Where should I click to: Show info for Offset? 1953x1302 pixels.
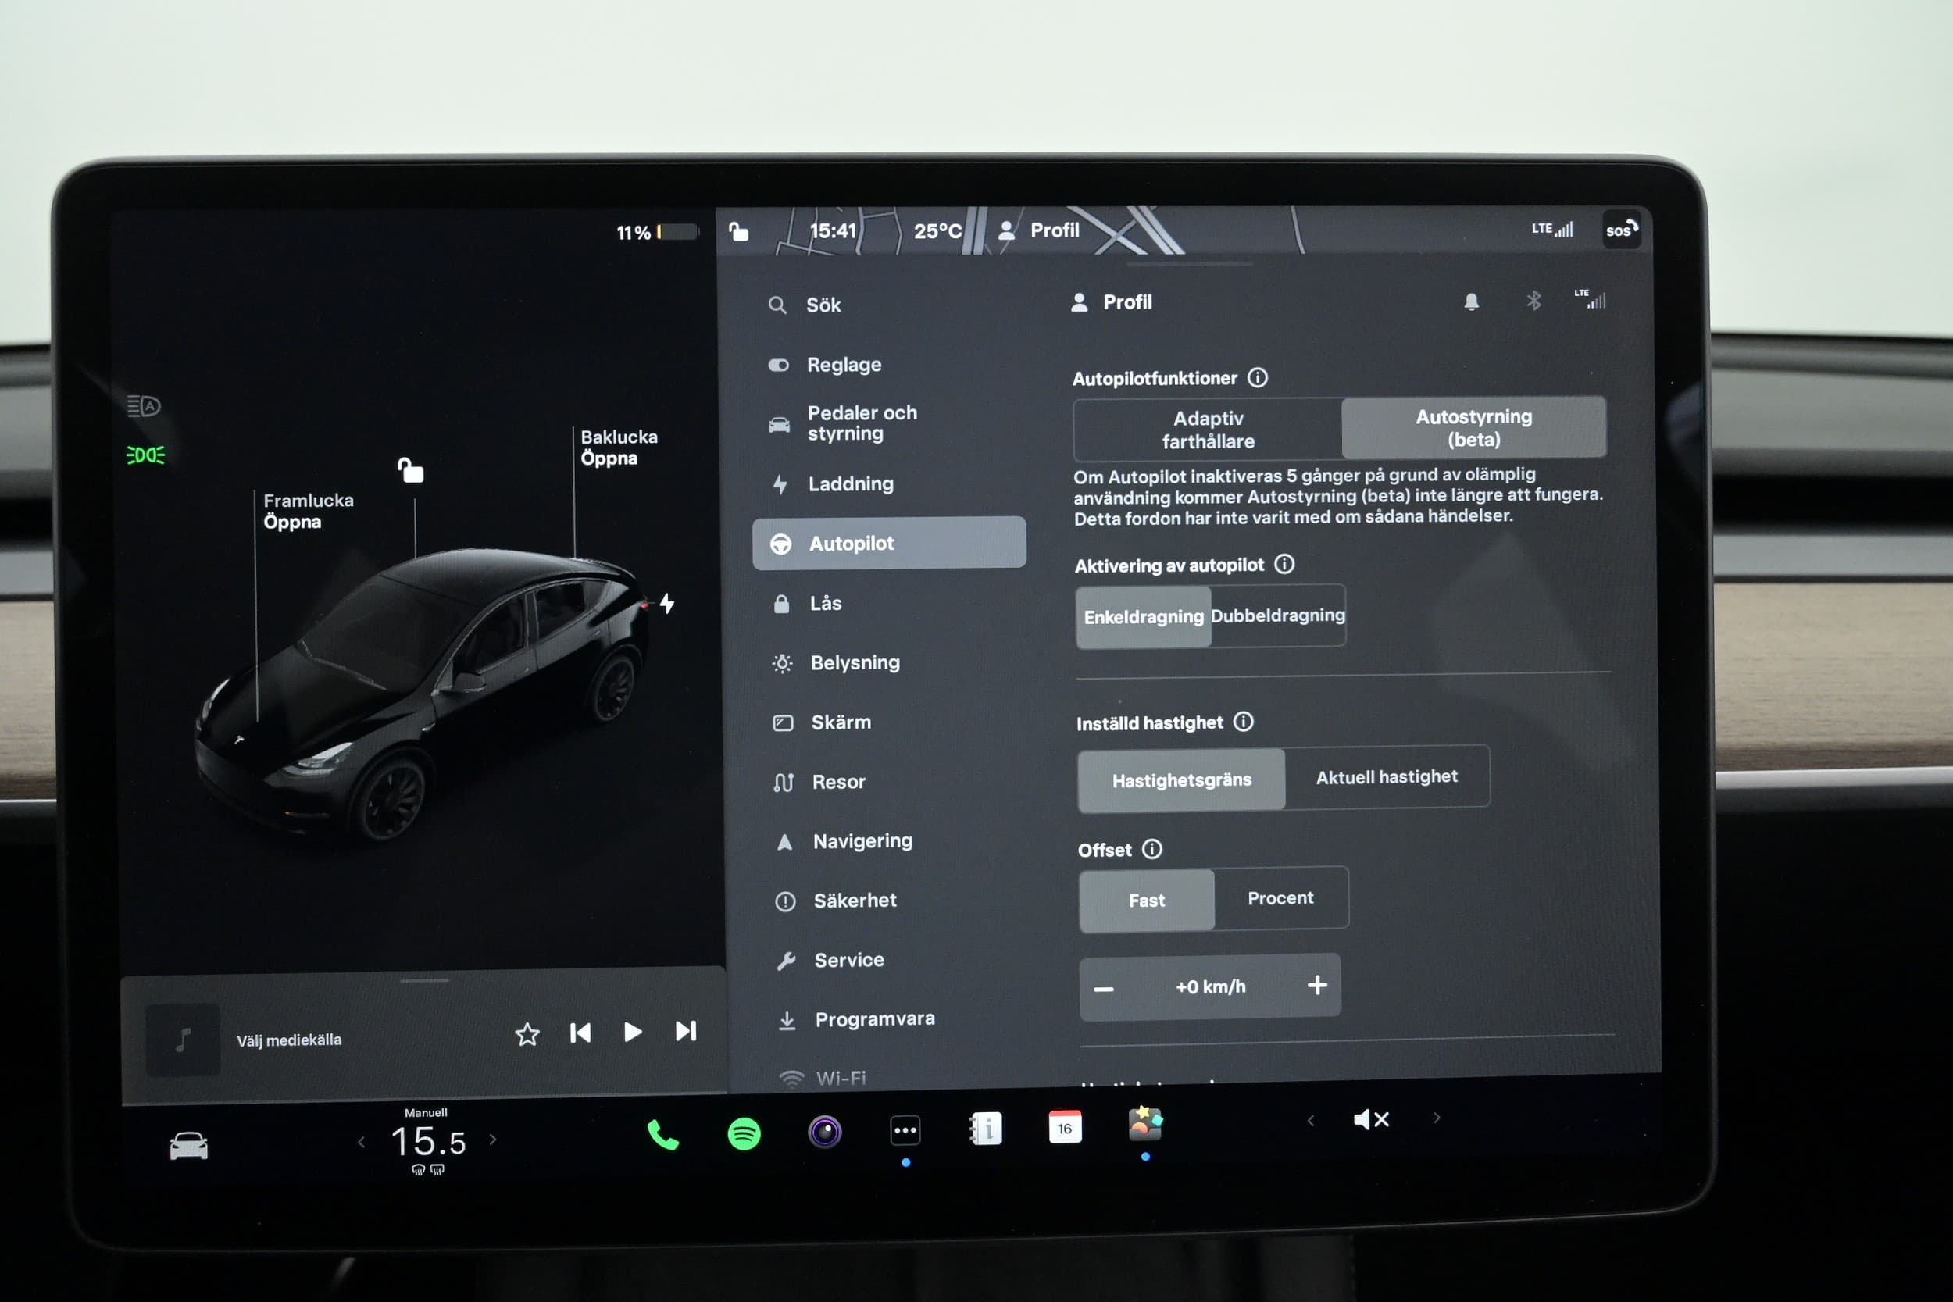coord(1151,849)
